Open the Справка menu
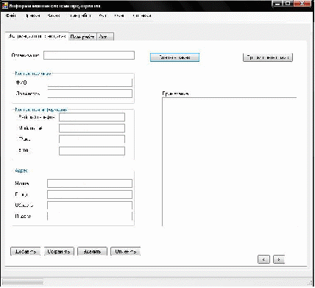Viewport: 315px width, 288px height. [142, 15]
